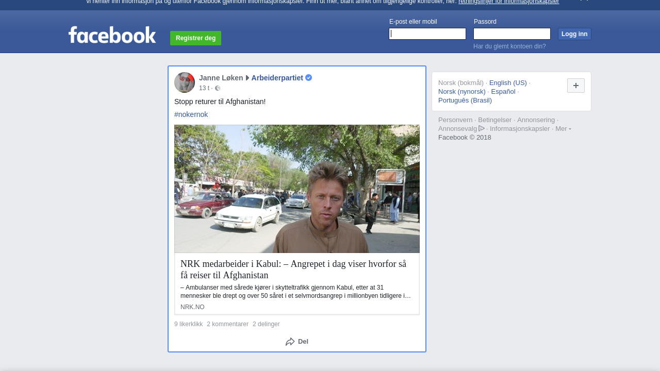Click the verified badge beside Arbeiderpartiet
The height and width of the screenshot is (371, 660).
pyautogui.click(x=309, y=78)
